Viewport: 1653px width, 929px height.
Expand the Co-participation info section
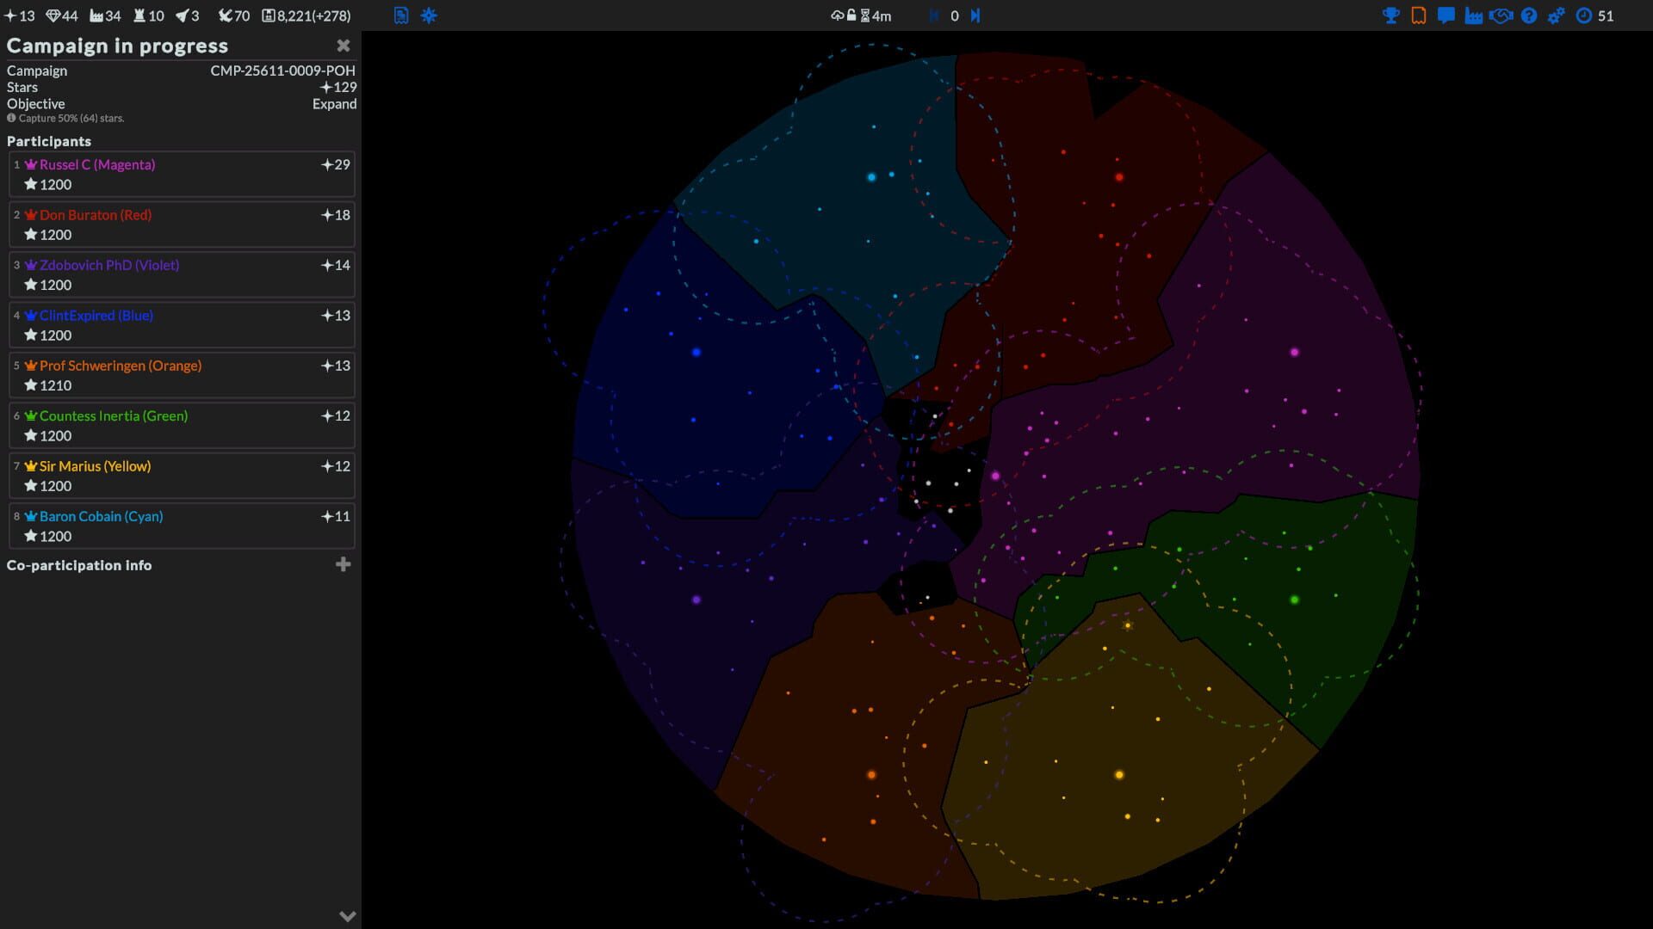click(344, 564)
